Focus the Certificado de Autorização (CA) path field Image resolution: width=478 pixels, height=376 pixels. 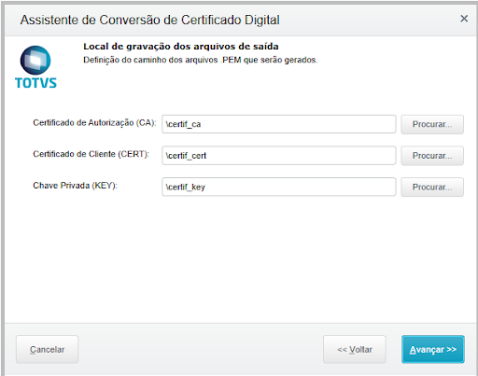(x=279, y=124)
